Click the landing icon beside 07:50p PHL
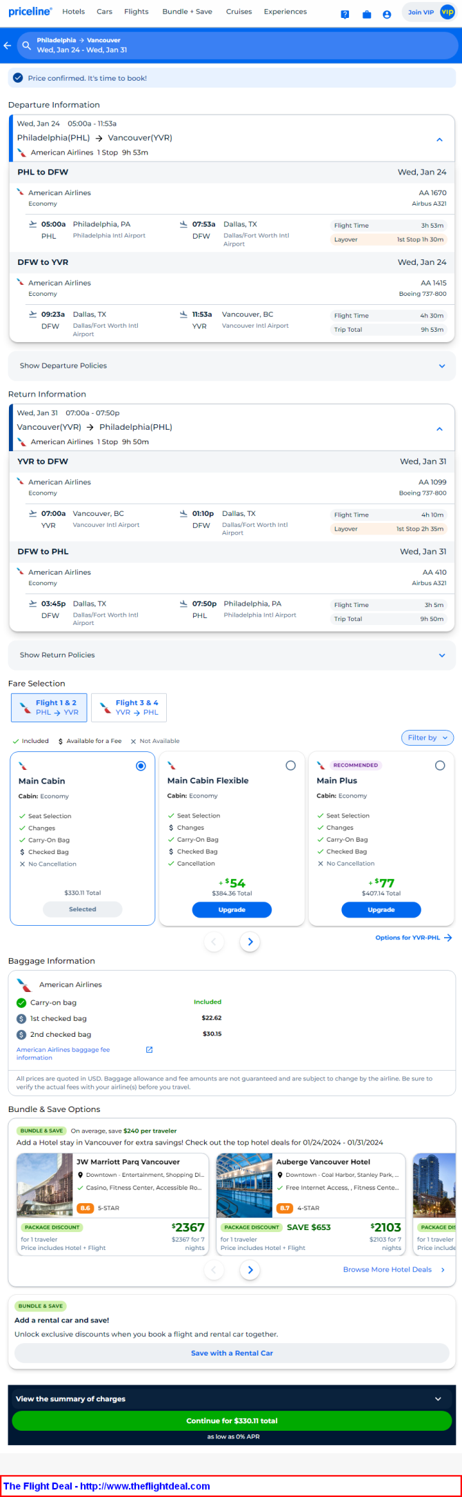Screen dimensions: 462x1497 (183, 604)
